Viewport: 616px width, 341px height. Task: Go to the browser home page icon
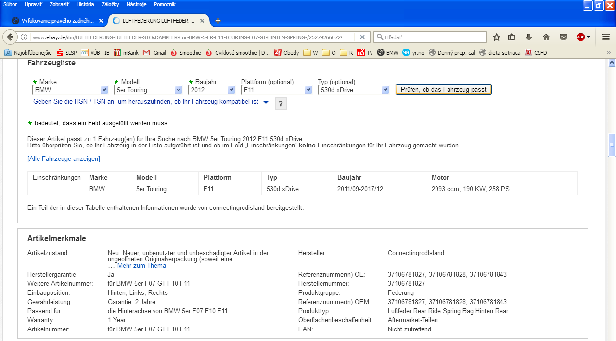click(546, 37)
